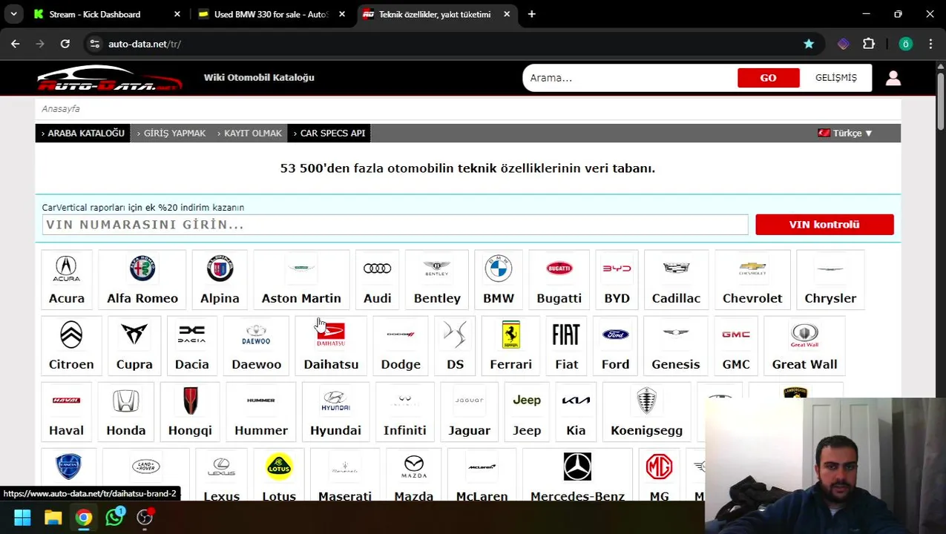Open WhatsApp from the taskbar
The image size is (946, 534).
(114, 518)
